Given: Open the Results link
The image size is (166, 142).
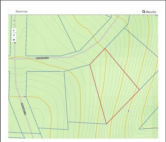Looking at the screenshot, I should coord(151,12).
